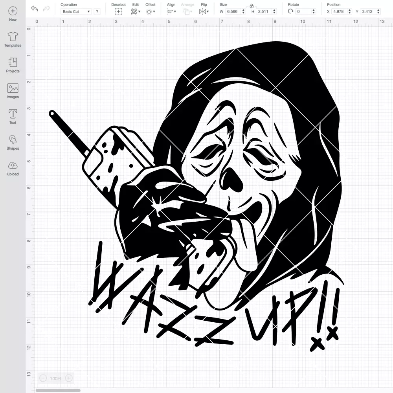393x393 pixels.
Task: Click the Rotate icon
Action: tap(290, 11)
